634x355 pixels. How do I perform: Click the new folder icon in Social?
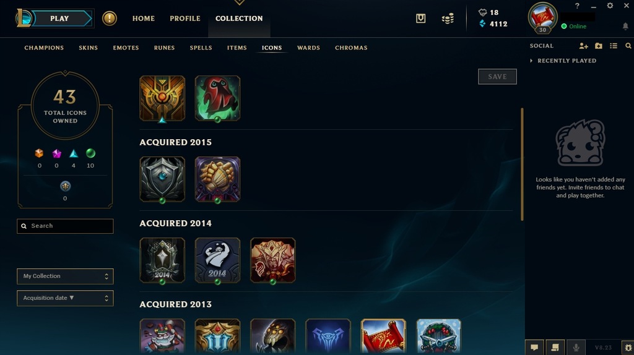pyautogui.click(x=599, y=46)
